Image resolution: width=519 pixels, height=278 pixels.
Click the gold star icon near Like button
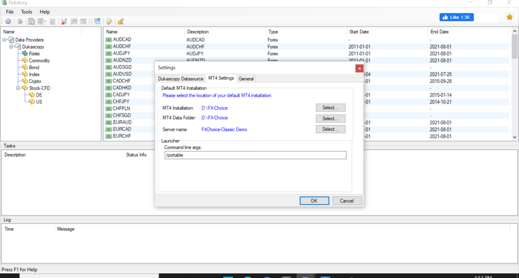[509, 17]
